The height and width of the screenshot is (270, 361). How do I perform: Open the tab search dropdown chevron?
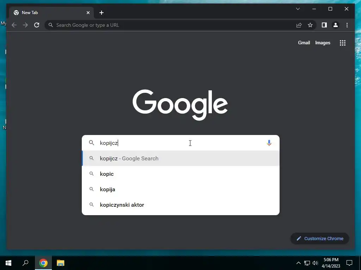tap(298, 9)
